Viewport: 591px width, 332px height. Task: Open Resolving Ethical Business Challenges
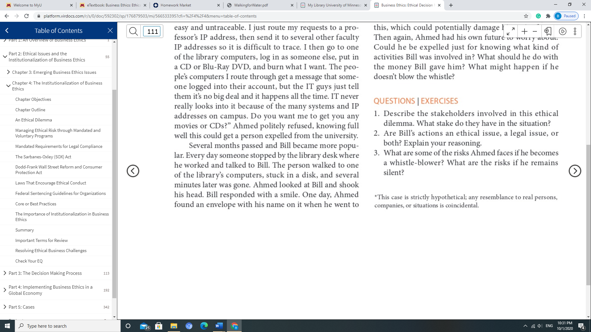51,251
